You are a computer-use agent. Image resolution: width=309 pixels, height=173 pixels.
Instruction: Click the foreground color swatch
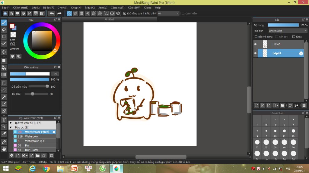pos(12,26)
